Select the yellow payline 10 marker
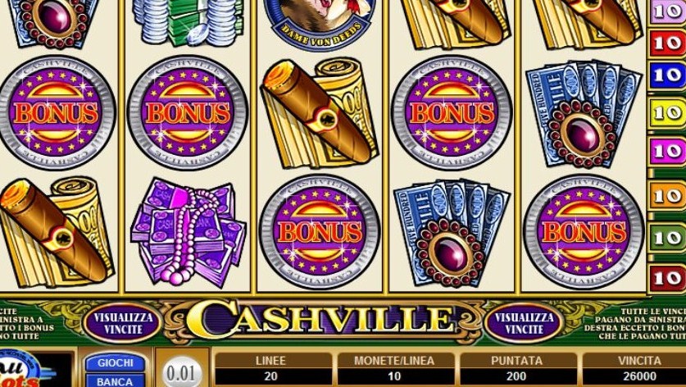The width and height of the screenshot is (686, 387). [x=667, y=114]
